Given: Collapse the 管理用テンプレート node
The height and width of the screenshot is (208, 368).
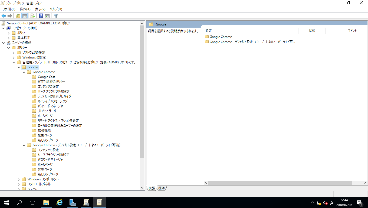Looking at the screenshot, I should 14,62.
